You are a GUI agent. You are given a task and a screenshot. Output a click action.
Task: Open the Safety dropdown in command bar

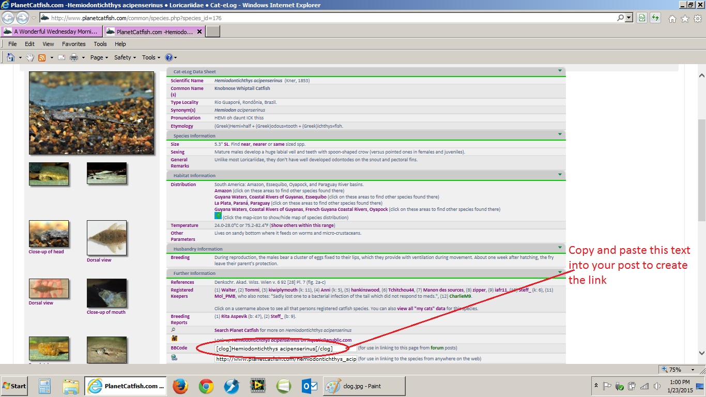pos(125,57)
